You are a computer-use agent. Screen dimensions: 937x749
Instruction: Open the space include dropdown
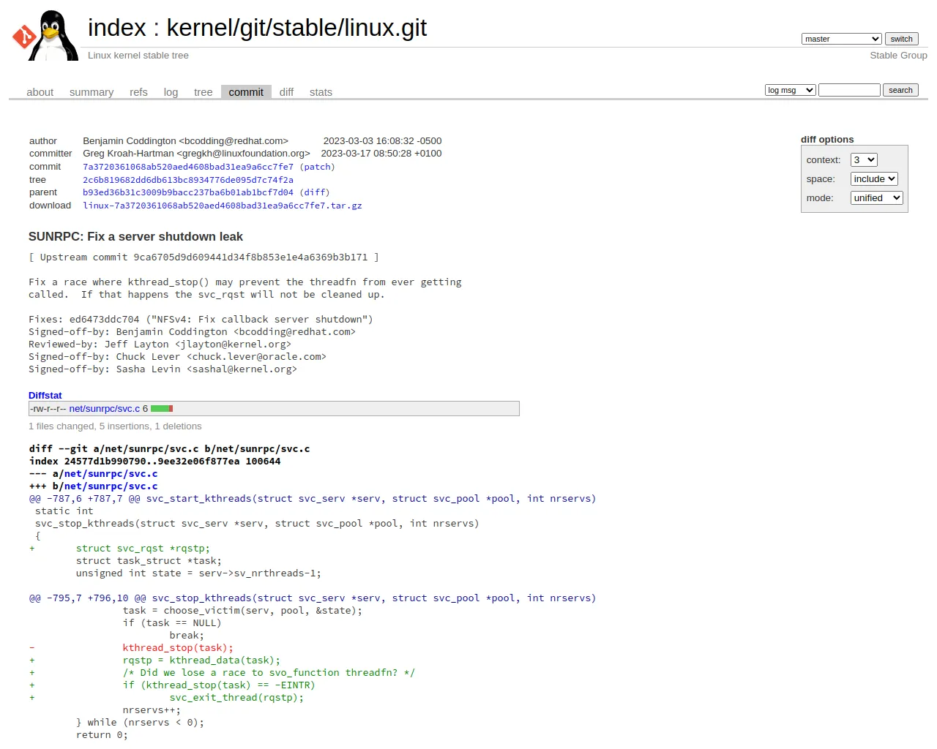(874, 178)
